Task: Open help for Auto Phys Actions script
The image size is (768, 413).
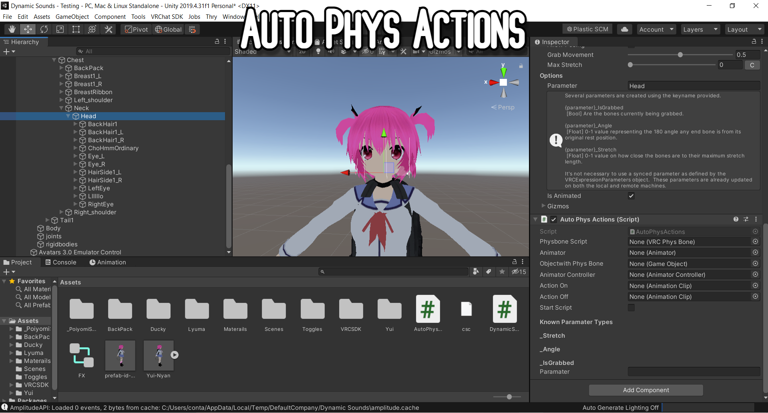Action: click(x=736, y=219)
